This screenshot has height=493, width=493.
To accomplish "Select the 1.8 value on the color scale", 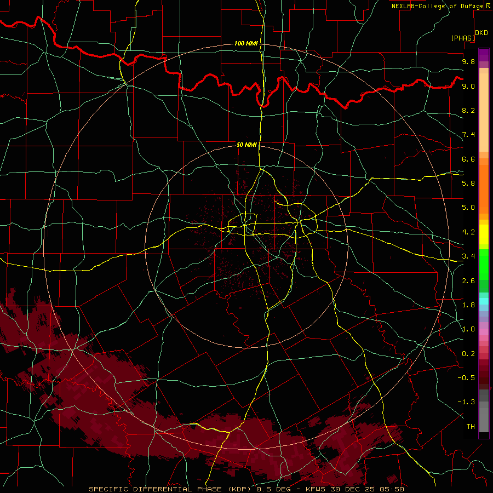I will (468, 305).
